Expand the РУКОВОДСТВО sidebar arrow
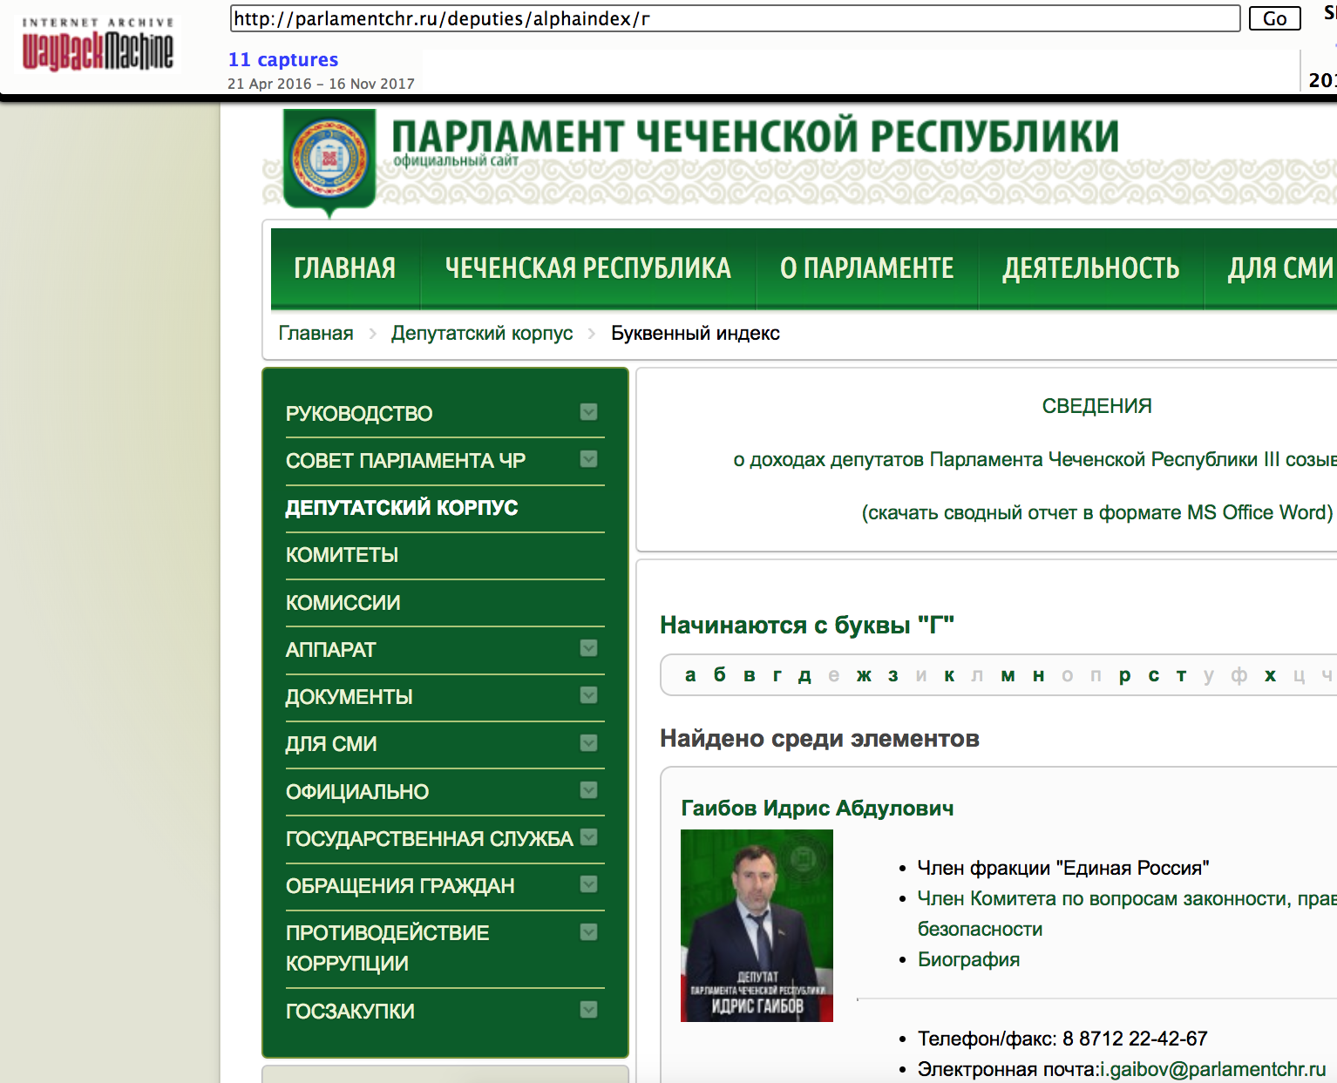1337x1083 pixels. coord(589,412)
